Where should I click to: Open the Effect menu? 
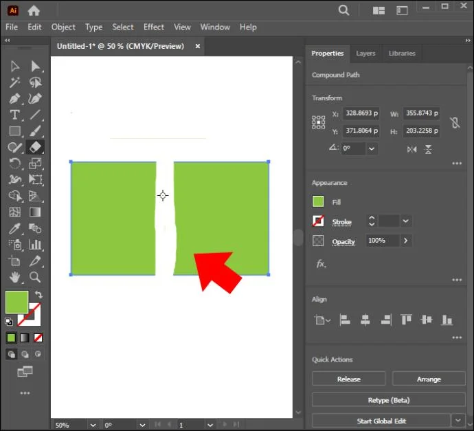coord(154,27)
